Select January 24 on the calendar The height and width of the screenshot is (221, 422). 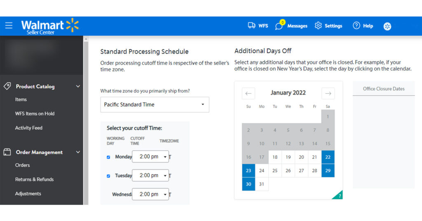(x=262, y=170)
